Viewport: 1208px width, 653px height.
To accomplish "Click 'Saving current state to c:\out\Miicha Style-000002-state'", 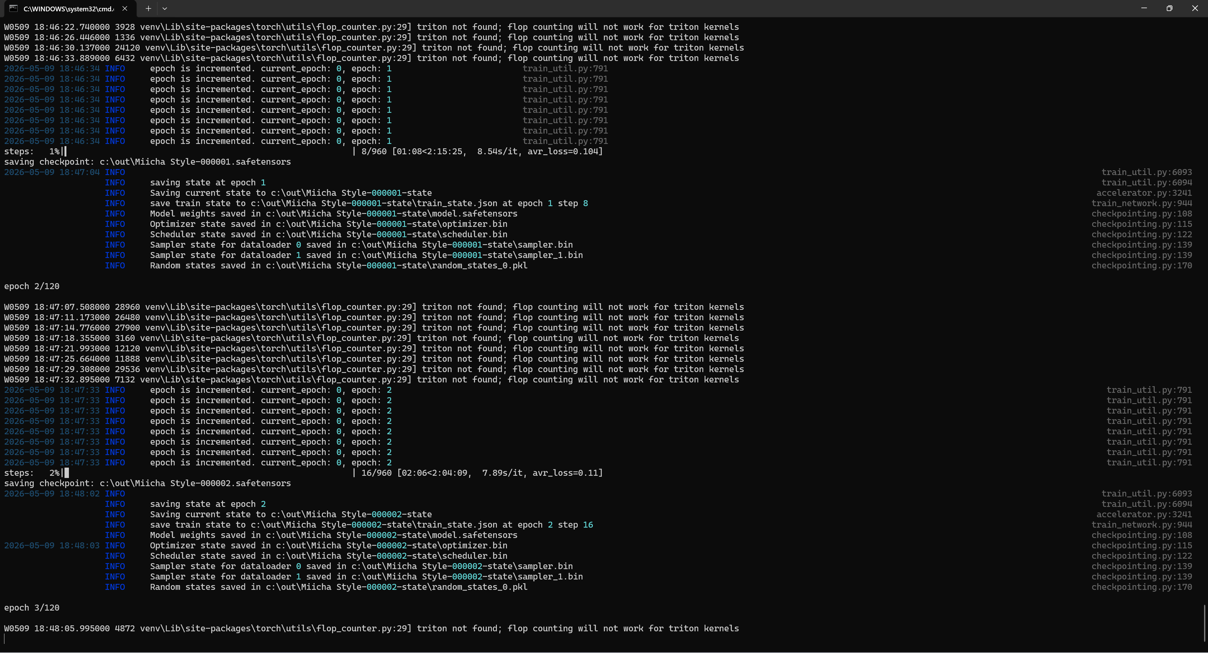I will [x=291, y=514].
